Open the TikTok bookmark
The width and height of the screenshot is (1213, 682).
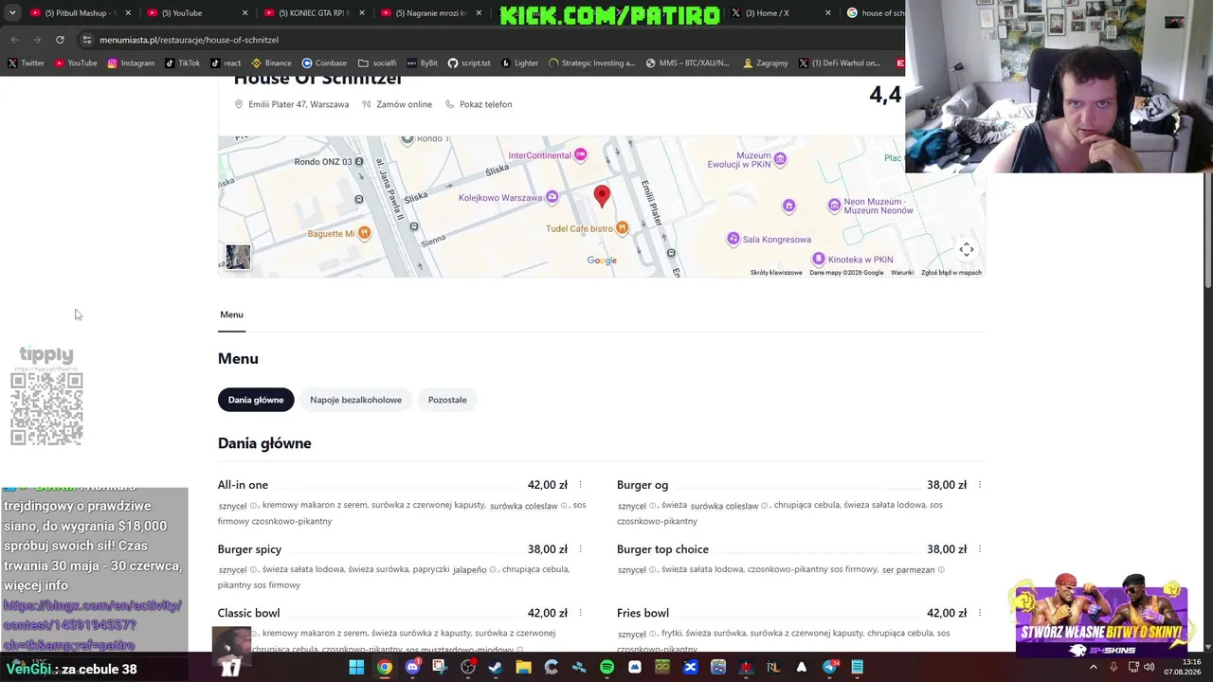click(183, 63)
